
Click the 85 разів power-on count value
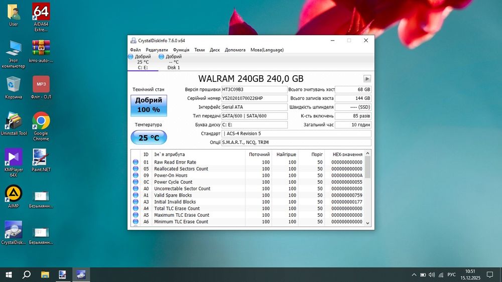click(x=353, y=116)
